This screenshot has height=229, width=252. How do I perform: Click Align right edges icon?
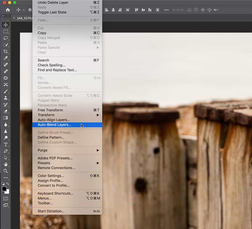tap(120, 10)
